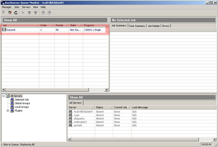Click the Connect to manager toolbar icon

click(x=4, y=13)
